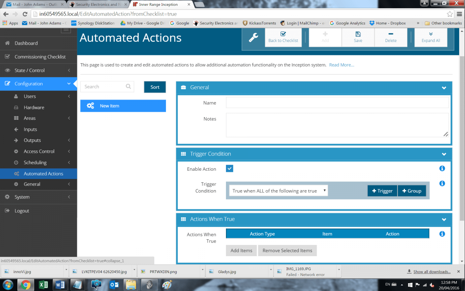Open Dashboard in the sidebar
The height and width of the screenshot is (291, 465).
pos(26,43)
